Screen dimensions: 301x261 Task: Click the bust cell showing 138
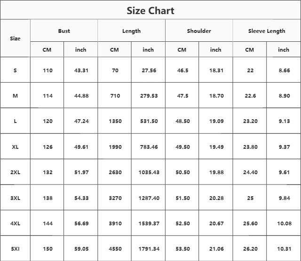click(x=48, y=198)
